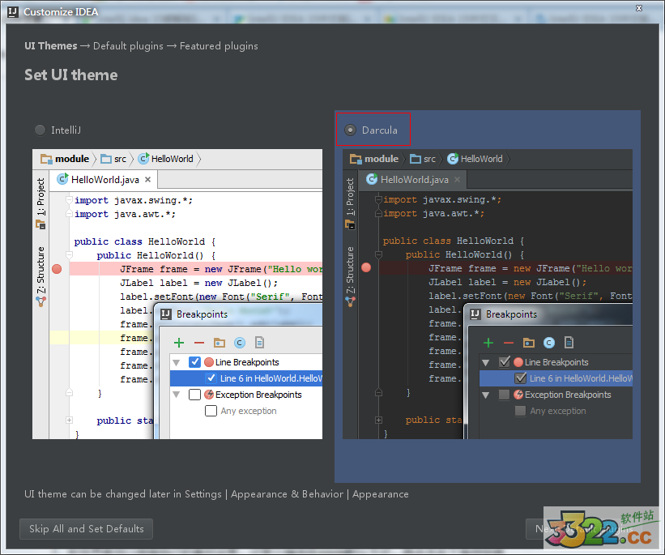The width and height of the screenshot is (665, 555).
Task: Open Z: Structure tool tab in IntelliJ preview
Action: click(x=40, y=276)
